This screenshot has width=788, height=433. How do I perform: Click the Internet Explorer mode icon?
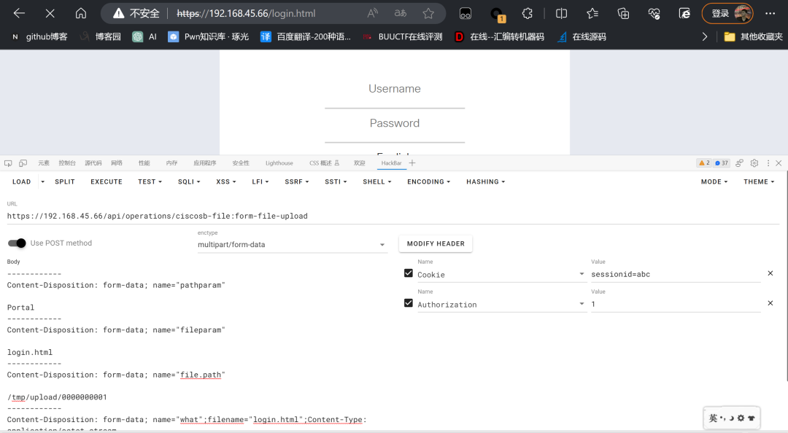coord(684,14)
